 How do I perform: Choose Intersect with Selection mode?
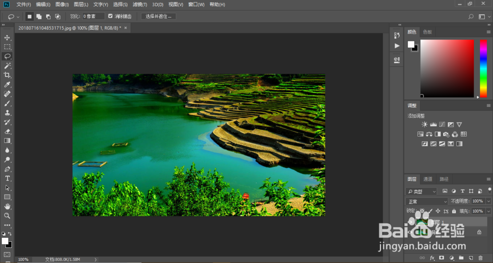58,17
